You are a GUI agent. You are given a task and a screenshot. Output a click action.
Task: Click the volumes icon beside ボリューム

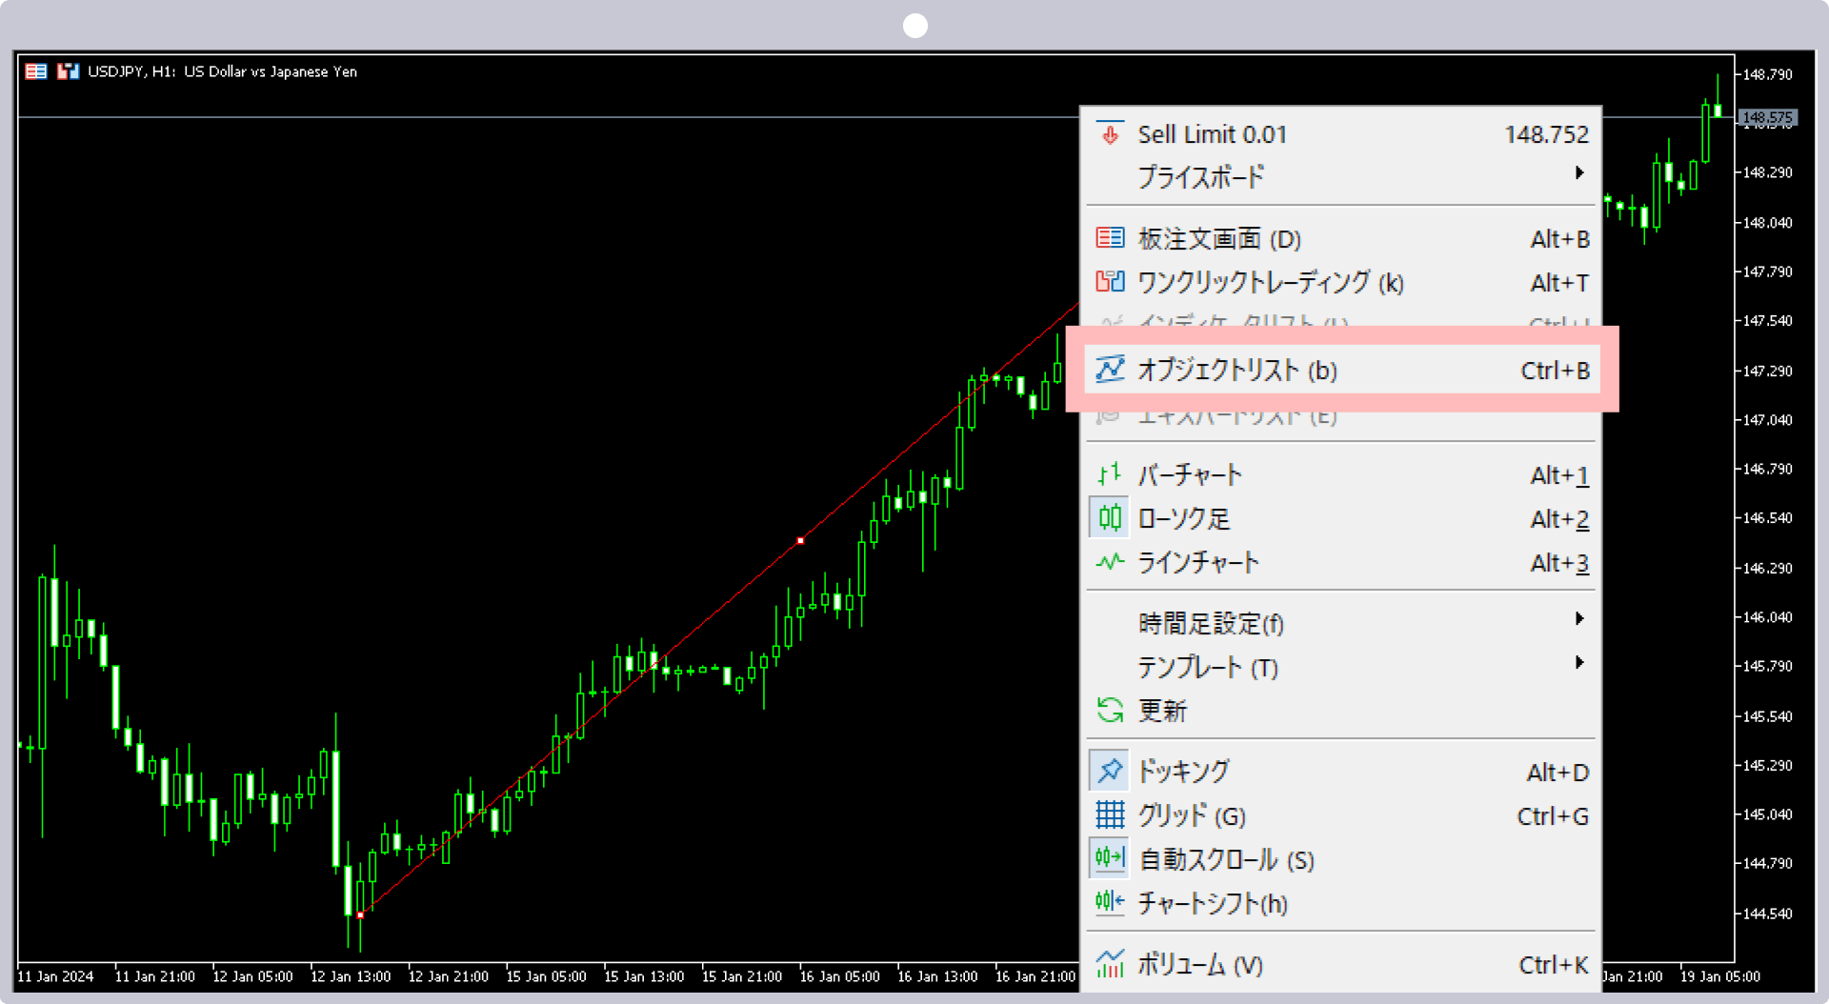1110,964
